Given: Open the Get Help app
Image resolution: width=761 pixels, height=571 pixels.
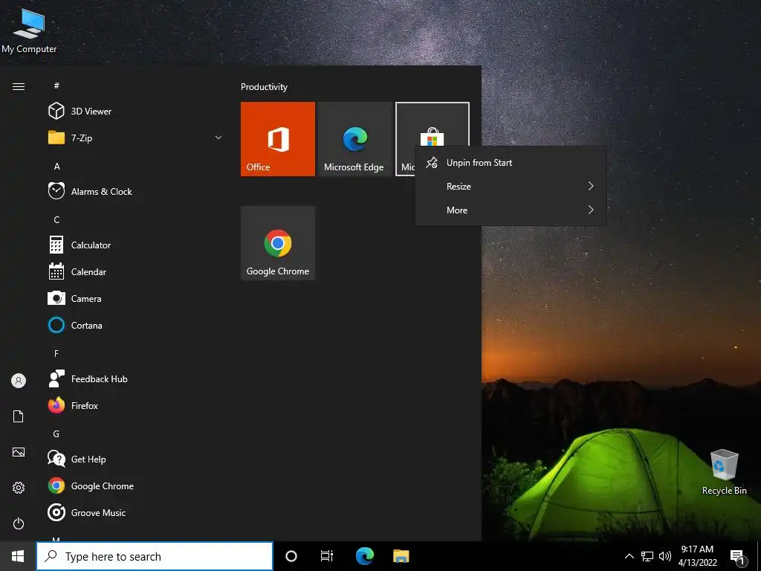Looking at the screenshot, I should point(134,459).
